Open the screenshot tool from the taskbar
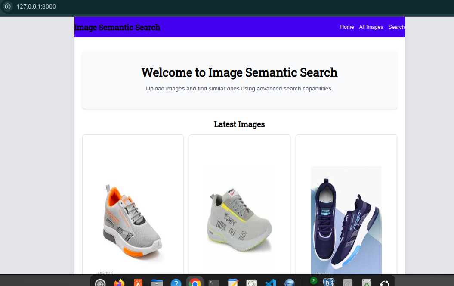454x286 pixels. pyautogui.click(x=252, y=282)
